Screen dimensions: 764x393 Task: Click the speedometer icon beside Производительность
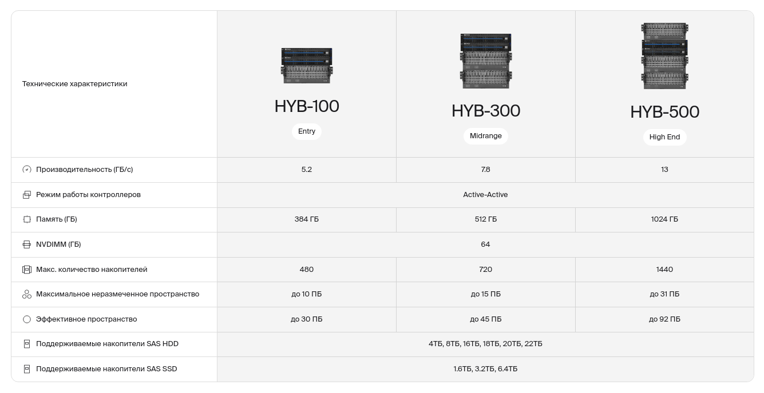click(27, 170)
